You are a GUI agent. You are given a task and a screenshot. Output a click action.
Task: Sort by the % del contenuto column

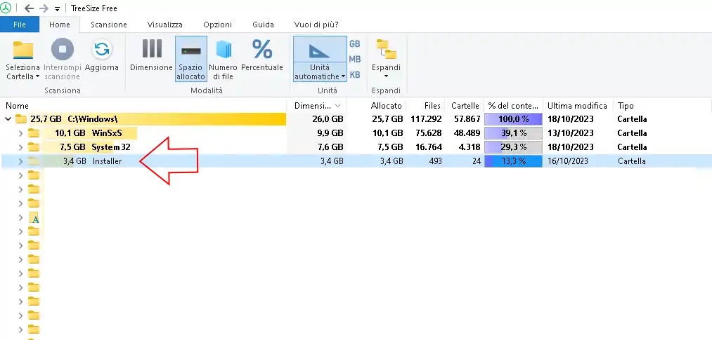(x=514, y=106)
